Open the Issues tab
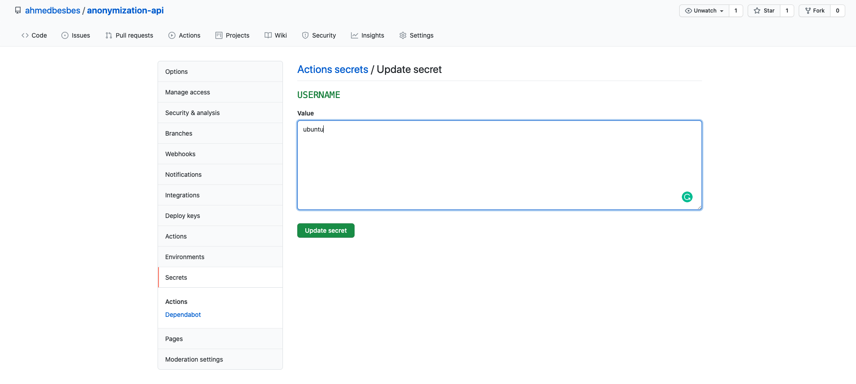856x384 pixels. (x=76, y=35)
